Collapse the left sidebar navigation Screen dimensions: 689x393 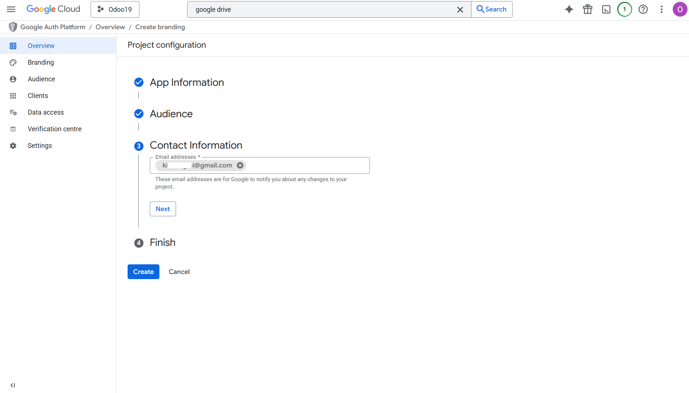13,385
